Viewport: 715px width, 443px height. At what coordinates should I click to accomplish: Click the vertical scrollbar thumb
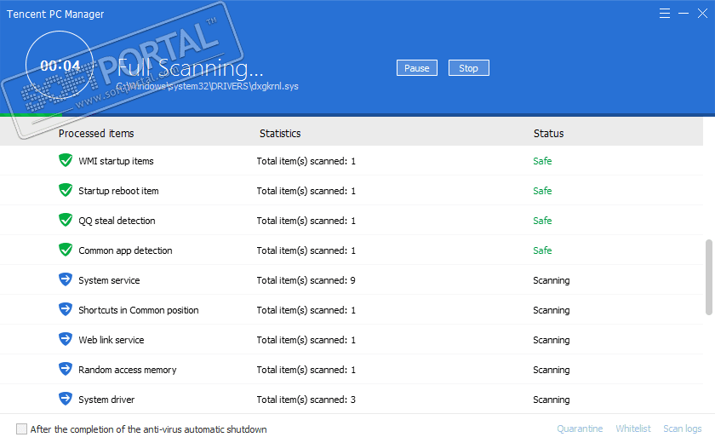tap(708, 278)
